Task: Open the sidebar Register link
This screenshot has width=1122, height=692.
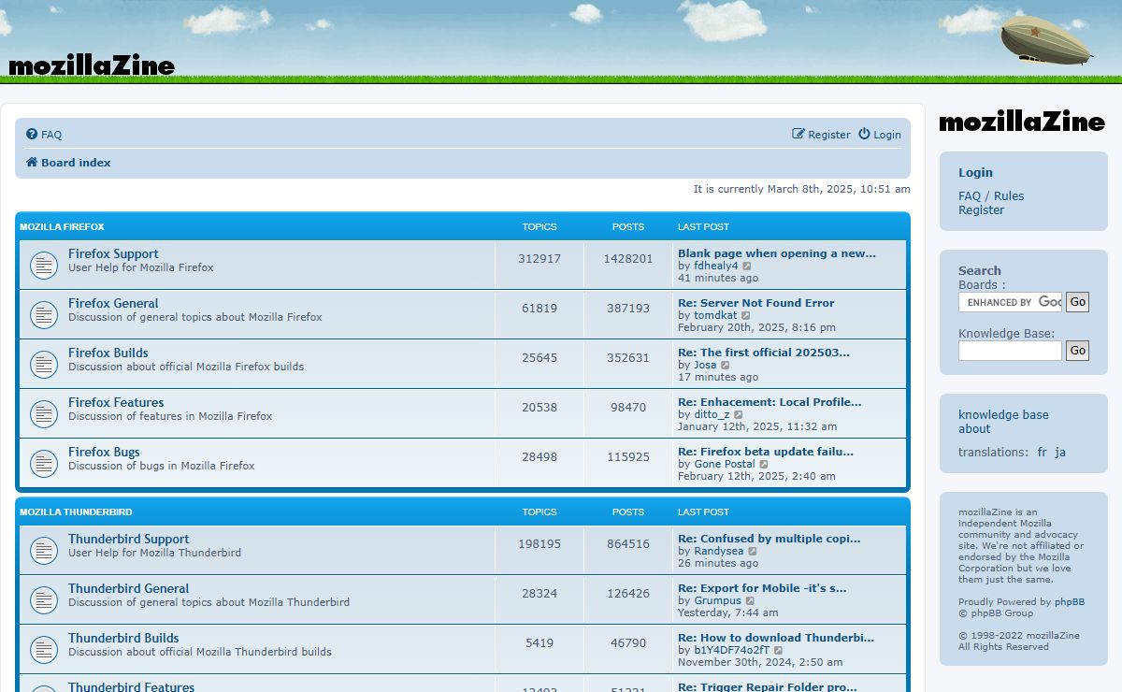Action: coord(981,210)
